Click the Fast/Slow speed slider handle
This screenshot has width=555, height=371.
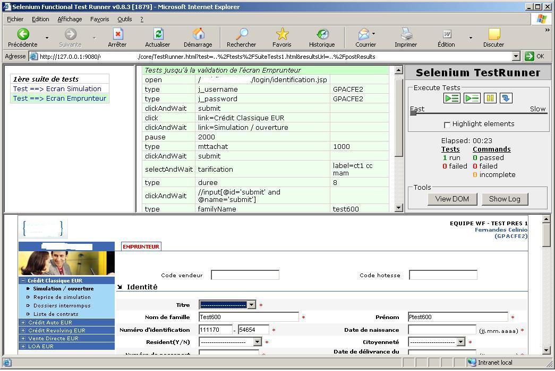(x=413, y=112)
